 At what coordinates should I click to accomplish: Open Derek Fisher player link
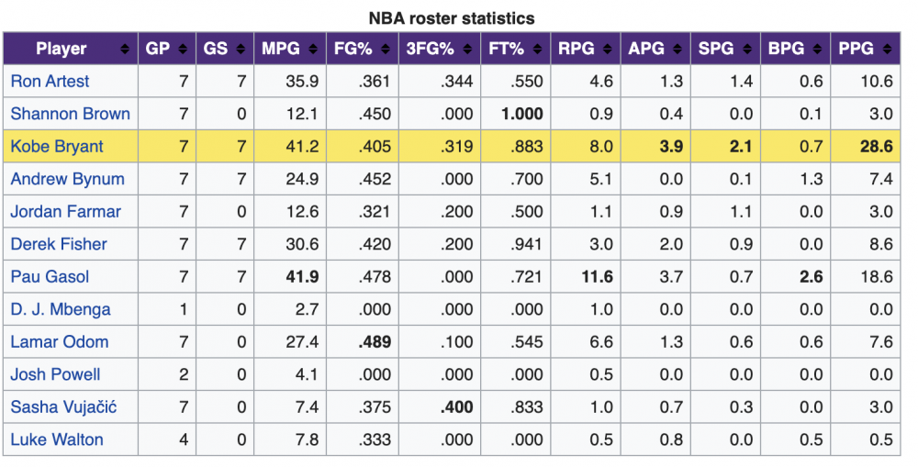[59, 244]
